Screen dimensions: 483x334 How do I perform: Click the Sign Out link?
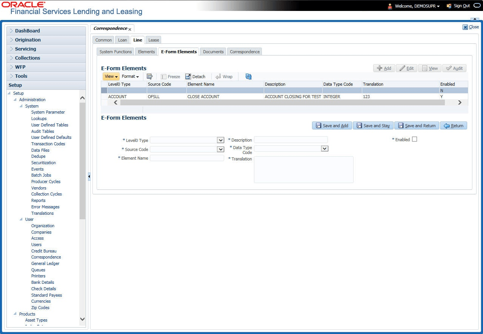pos(461,6)
